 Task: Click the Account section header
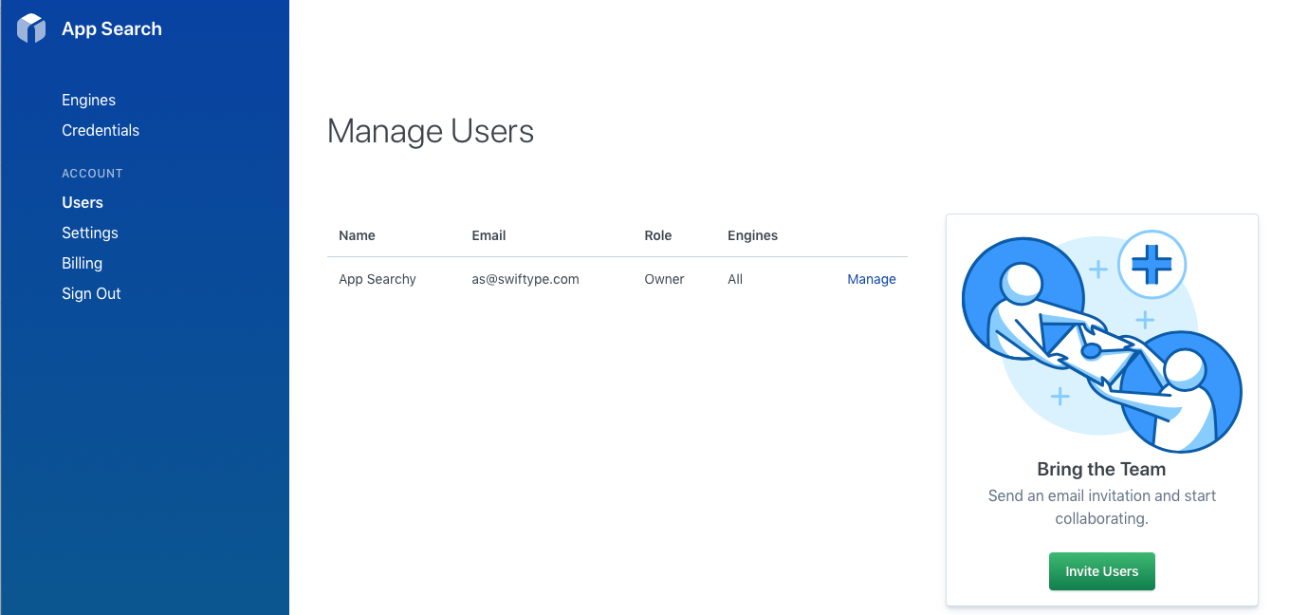[x=92, y=173]
